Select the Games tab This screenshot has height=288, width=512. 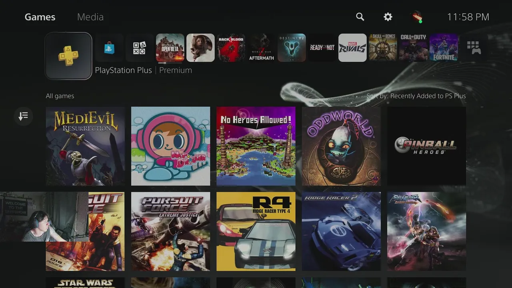(40, 17)
